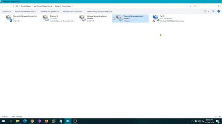The image size is (222, 124).
Task: Open the view options dropdown arrow
Action: tap(208, 11)
